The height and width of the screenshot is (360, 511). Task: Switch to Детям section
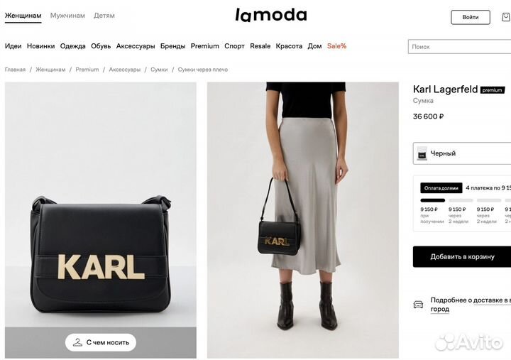(104, 16)
